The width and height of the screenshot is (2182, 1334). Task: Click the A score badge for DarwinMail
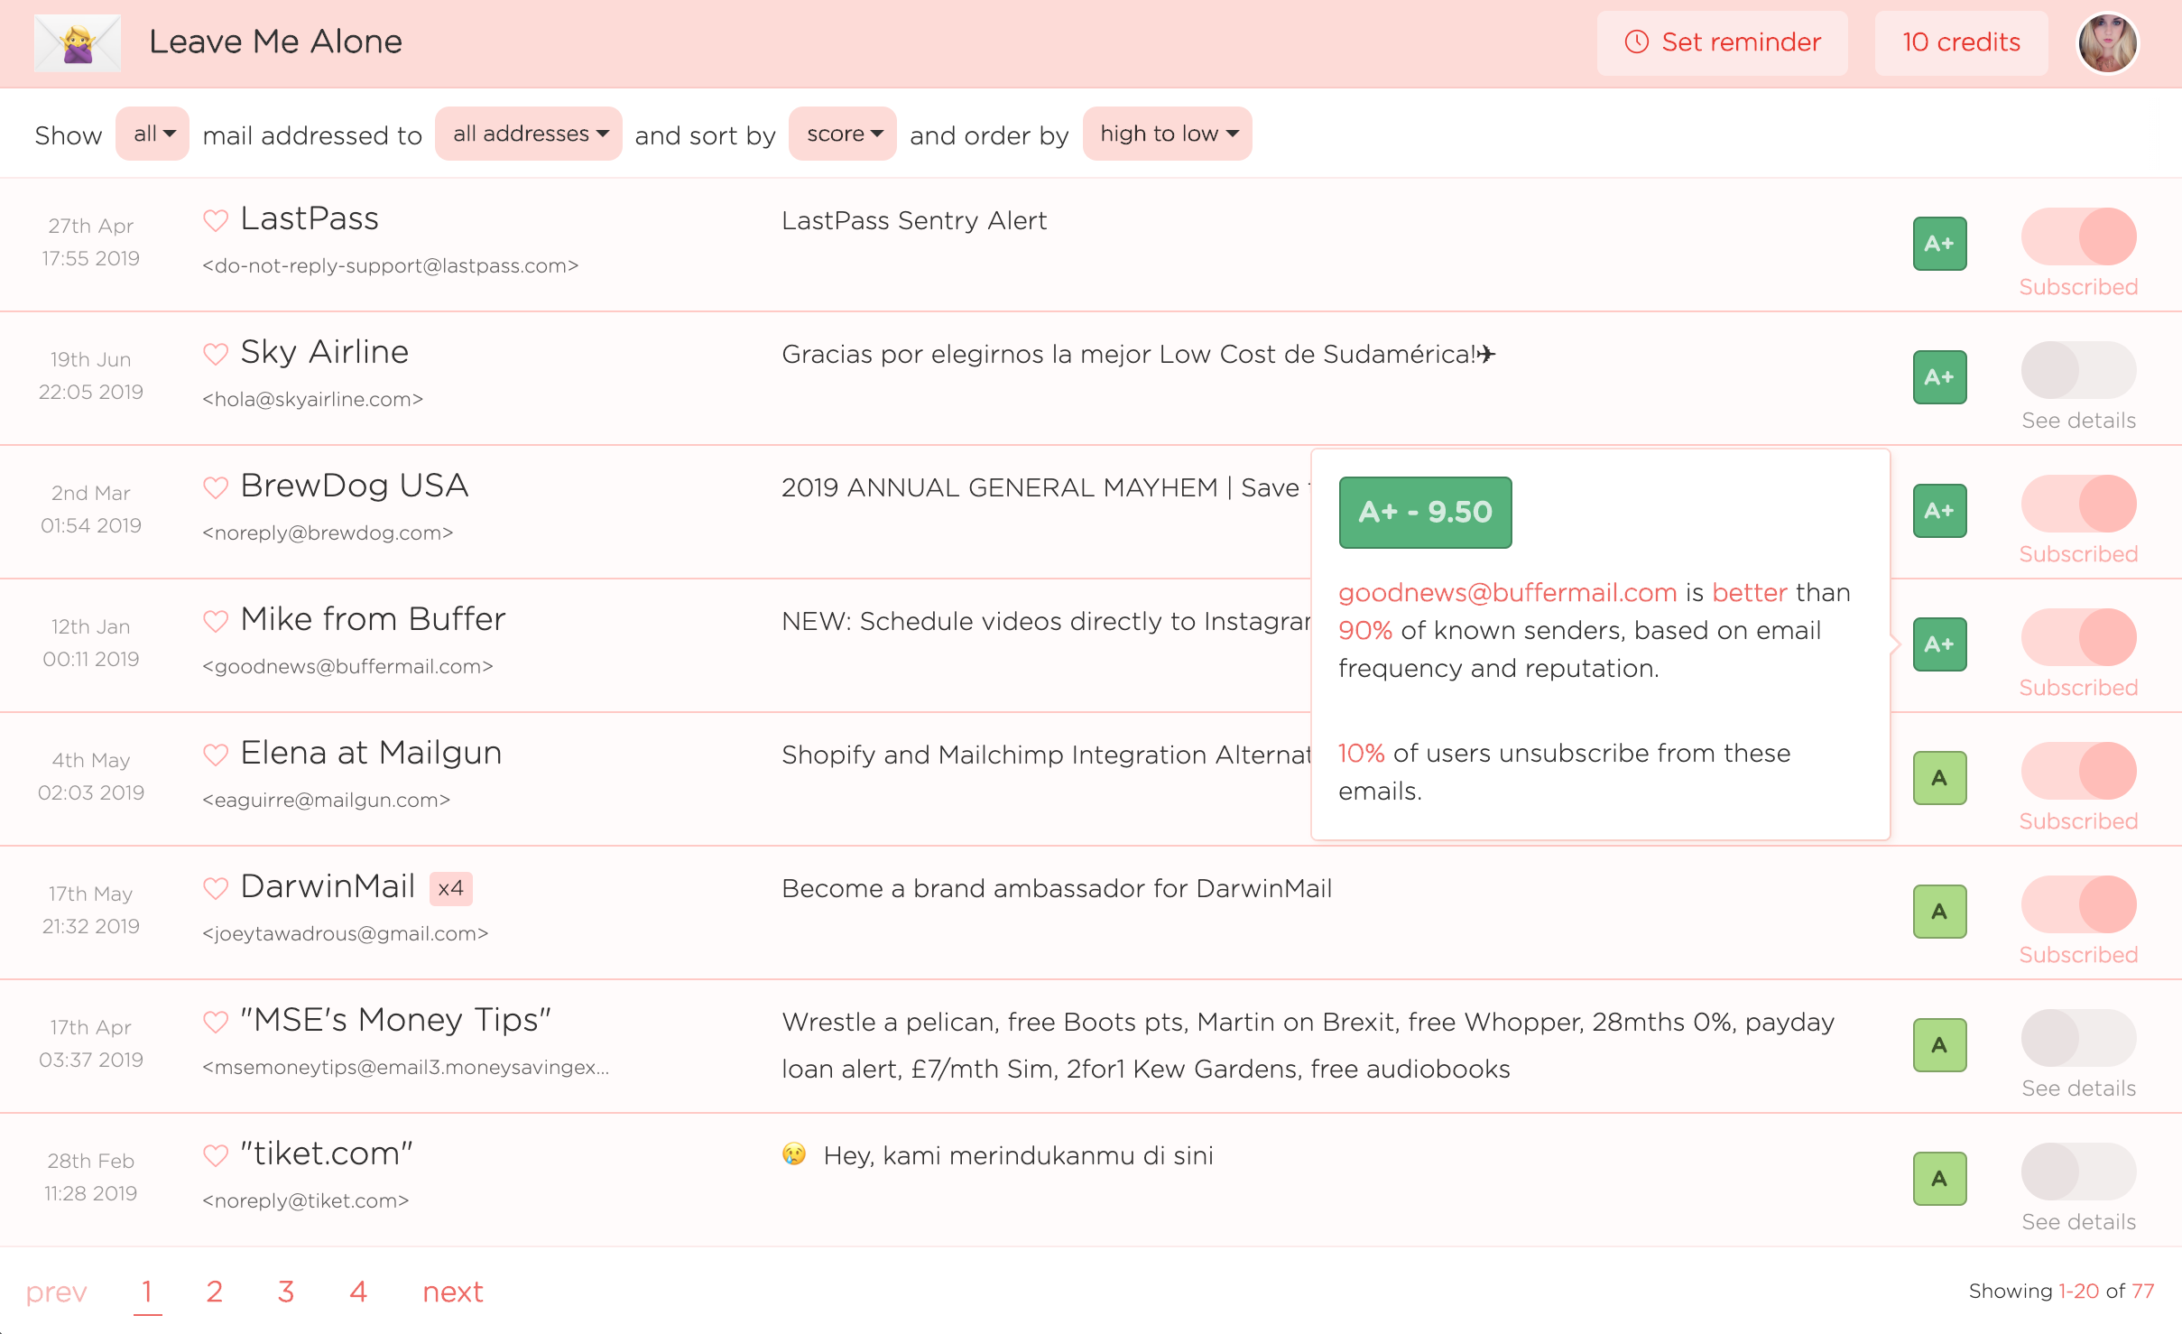(x=1939, y=912)
